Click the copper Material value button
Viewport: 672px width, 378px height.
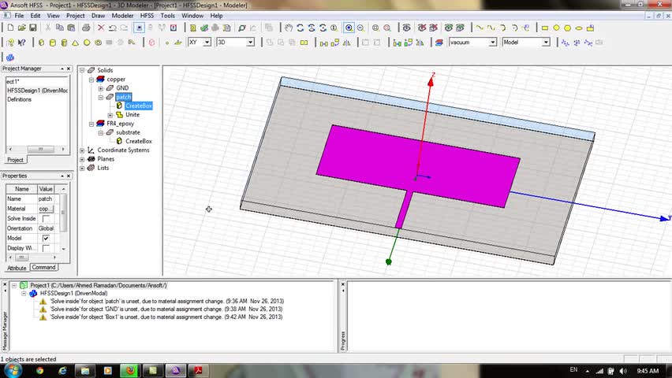(46, 209)
